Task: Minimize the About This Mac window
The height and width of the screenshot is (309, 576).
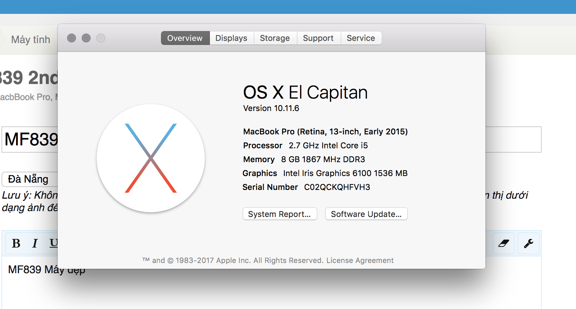Action: tap(86, 38)
